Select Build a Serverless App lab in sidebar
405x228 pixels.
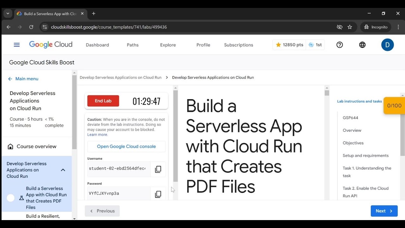click(x=47, y=198)
